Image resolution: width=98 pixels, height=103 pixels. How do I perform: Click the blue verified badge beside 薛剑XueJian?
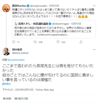(x=28, y=6)
